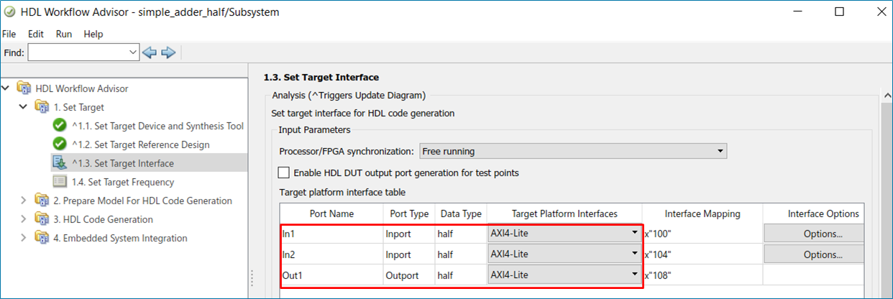Image resolution: width=893 pixels, height=299 pixels.
Task: Click the Find text input field
Action: pos(78,52)
